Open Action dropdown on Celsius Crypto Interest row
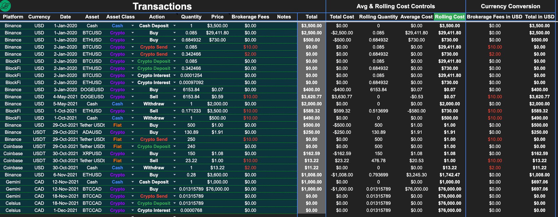Image resolution: width=558 pixels, height=217 pixels. [174, 210]
